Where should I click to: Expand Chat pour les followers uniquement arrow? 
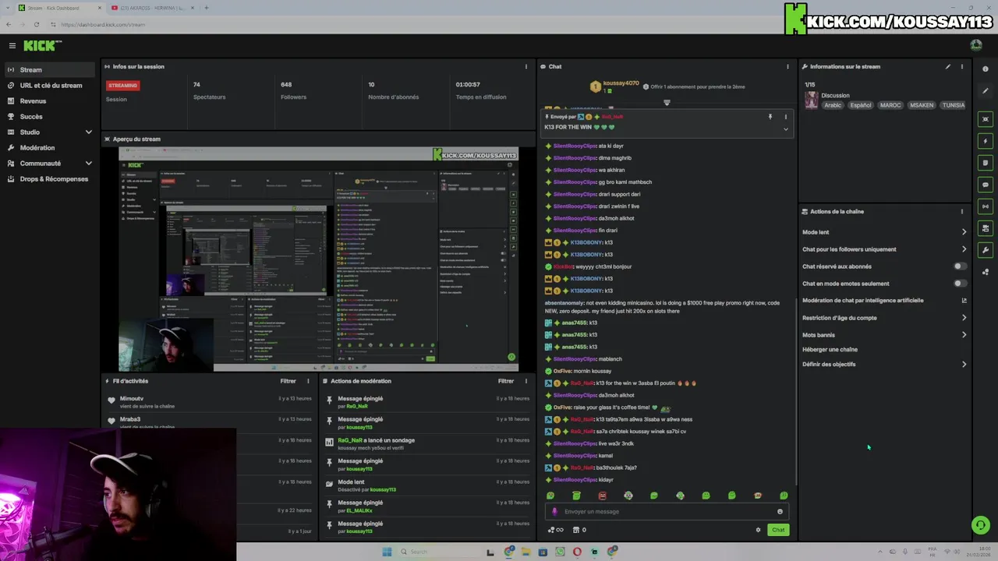click(x=964, y=249)
